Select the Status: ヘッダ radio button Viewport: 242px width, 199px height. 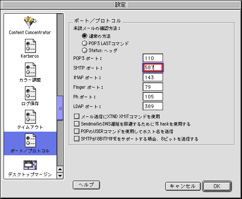[85, 50]
